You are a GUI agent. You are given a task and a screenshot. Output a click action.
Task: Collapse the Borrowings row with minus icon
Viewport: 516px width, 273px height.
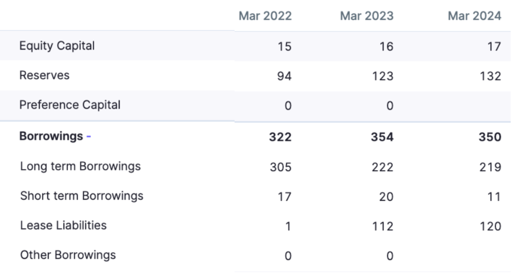point(89,136)
